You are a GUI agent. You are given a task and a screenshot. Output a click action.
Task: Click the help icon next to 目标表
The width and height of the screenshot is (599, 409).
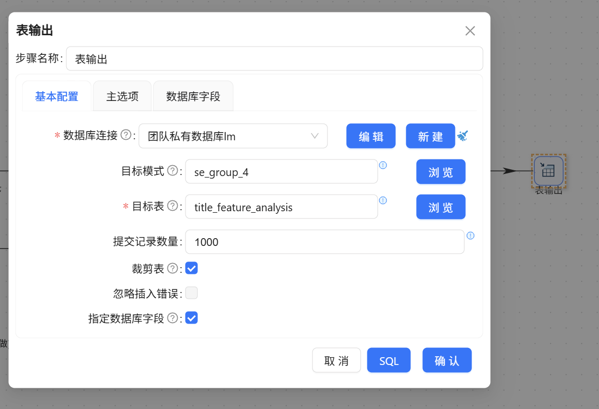(173, 206)
